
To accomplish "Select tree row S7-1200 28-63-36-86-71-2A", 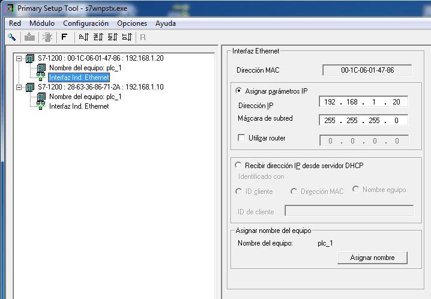I will 101,87.
